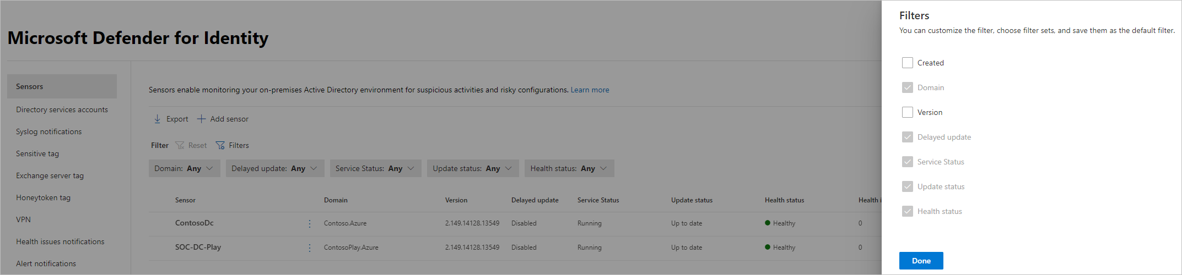Image resolution: width=1182 pixels, height=275 pixels.
Task: Select Honeytoken tag in the sidebar
Action: point(43,197)
